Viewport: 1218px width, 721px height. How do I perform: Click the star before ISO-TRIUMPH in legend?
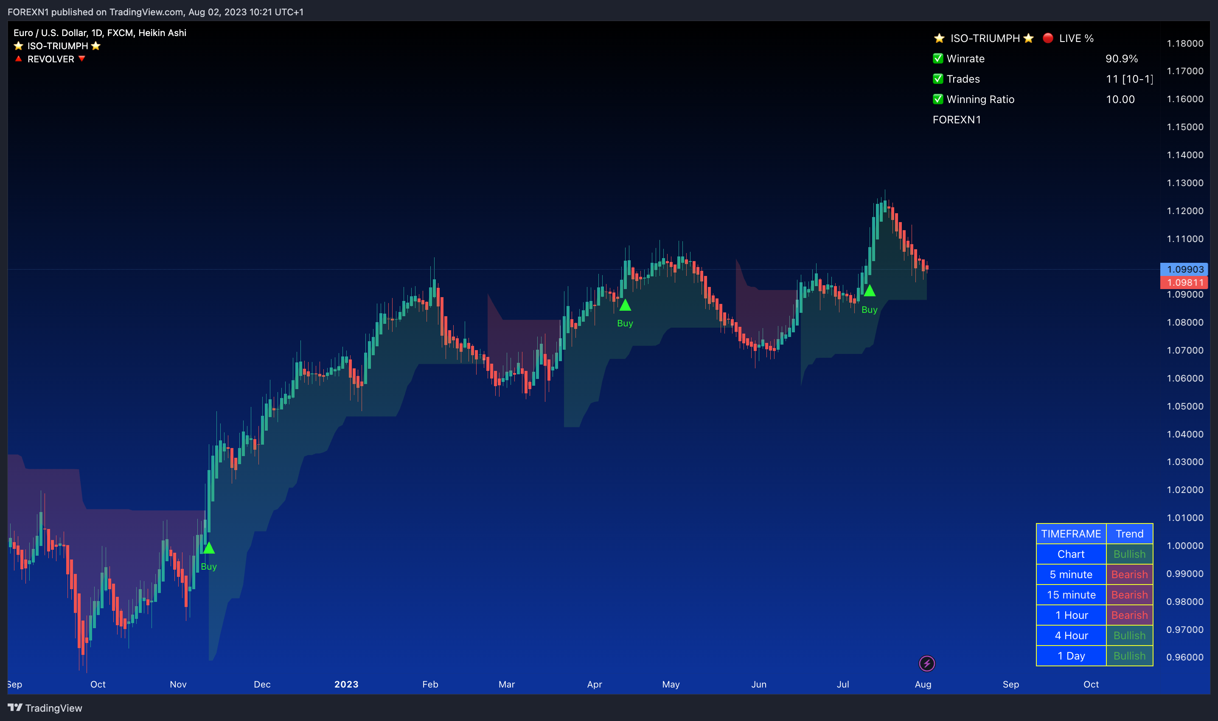(19, 46)
